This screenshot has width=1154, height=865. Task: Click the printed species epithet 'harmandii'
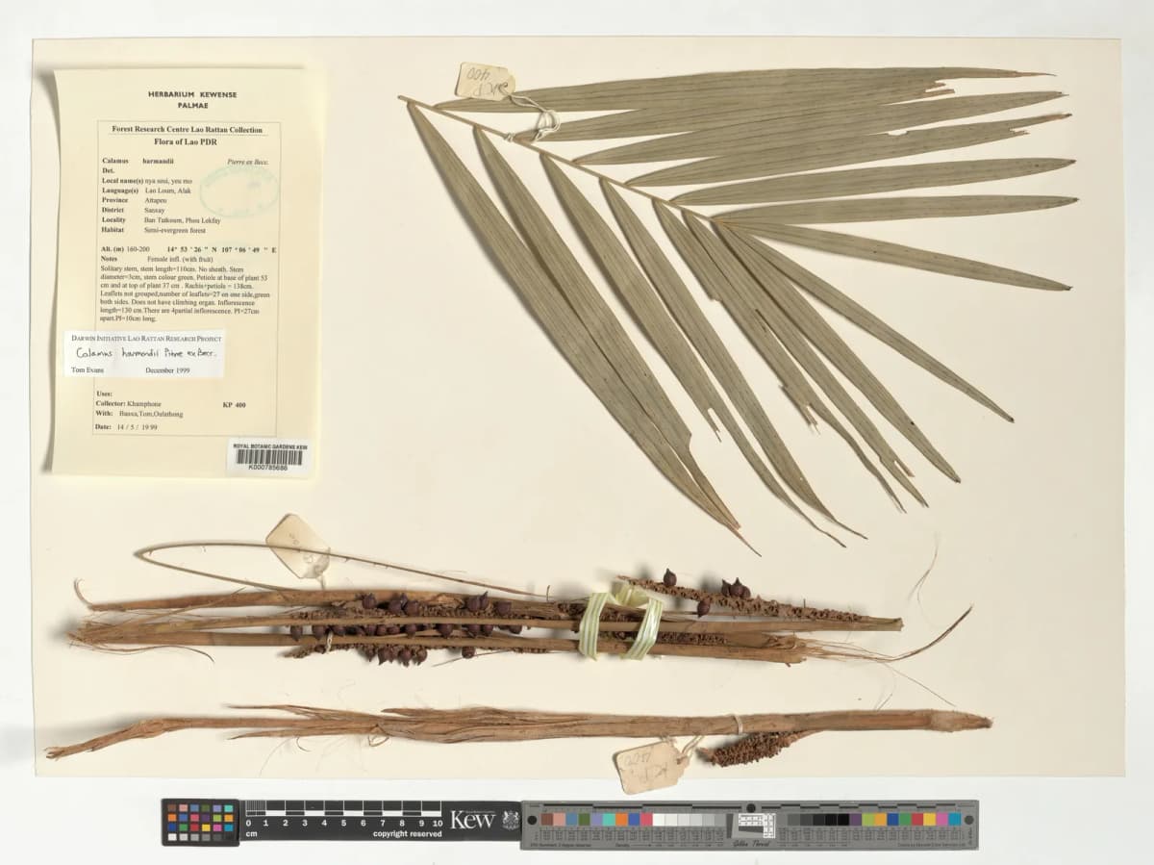158,161
